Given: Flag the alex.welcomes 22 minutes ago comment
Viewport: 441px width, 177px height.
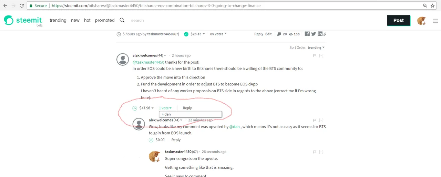Looking at the screenshot, I should tap(314, 121).
